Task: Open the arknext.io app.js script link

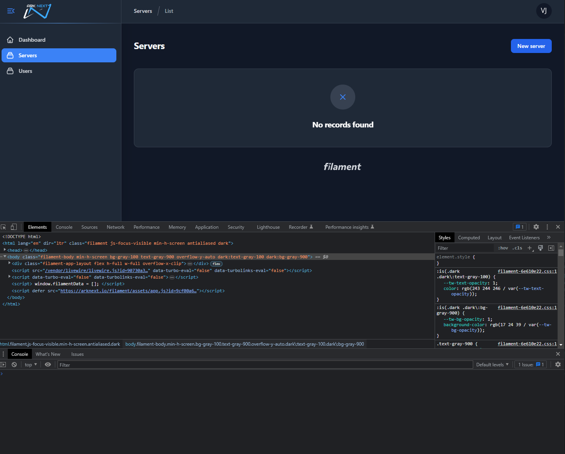Action: click(128, 291)
